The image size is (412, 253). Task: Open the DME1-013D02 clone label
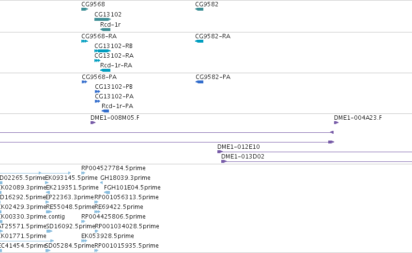(x=243, y=157)
